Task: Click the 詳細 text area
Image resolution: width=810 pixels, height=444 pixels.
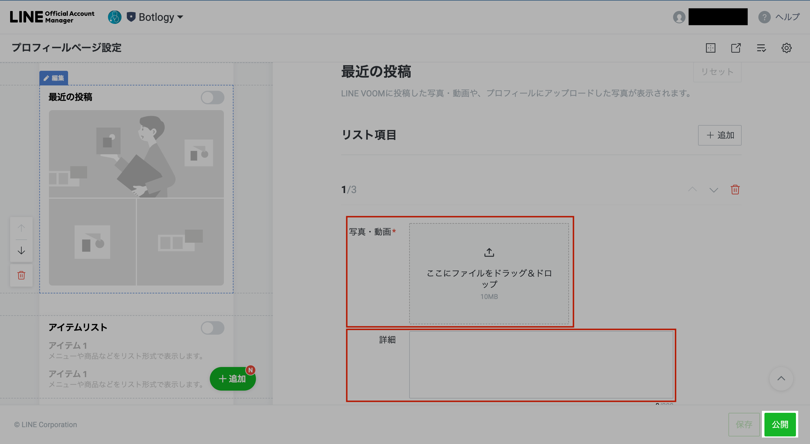Action: (541, 364)
